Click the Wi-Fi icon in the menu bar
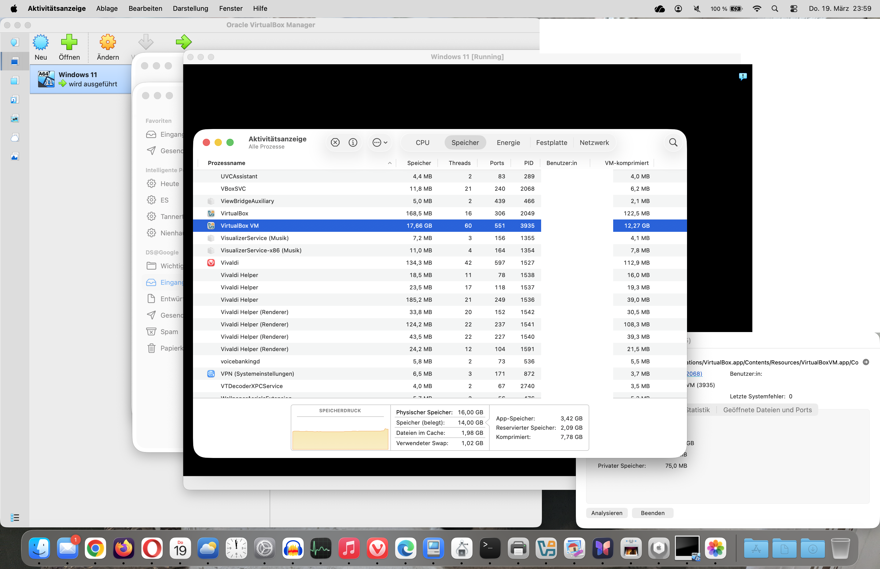Viewport: 880px width, 569px height. 757,8
